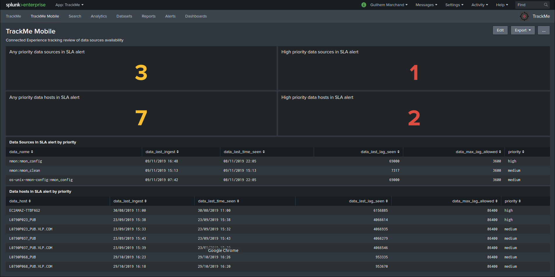Viewport: 555px width, 277px height.
Task: Click host L0790P037_PUB
Action: (x=23, y=239)
